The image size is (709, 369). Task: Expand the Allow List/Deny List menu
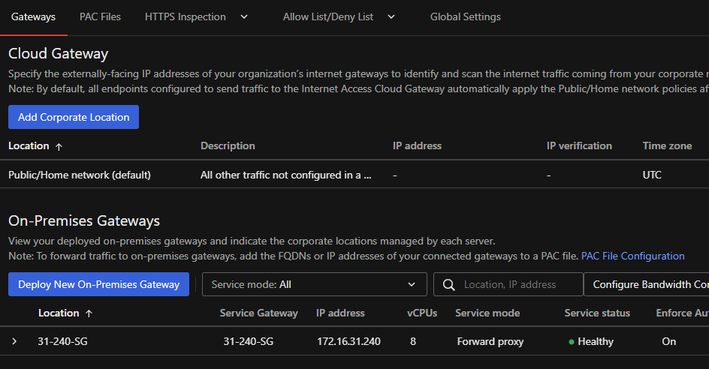(391, 16)
